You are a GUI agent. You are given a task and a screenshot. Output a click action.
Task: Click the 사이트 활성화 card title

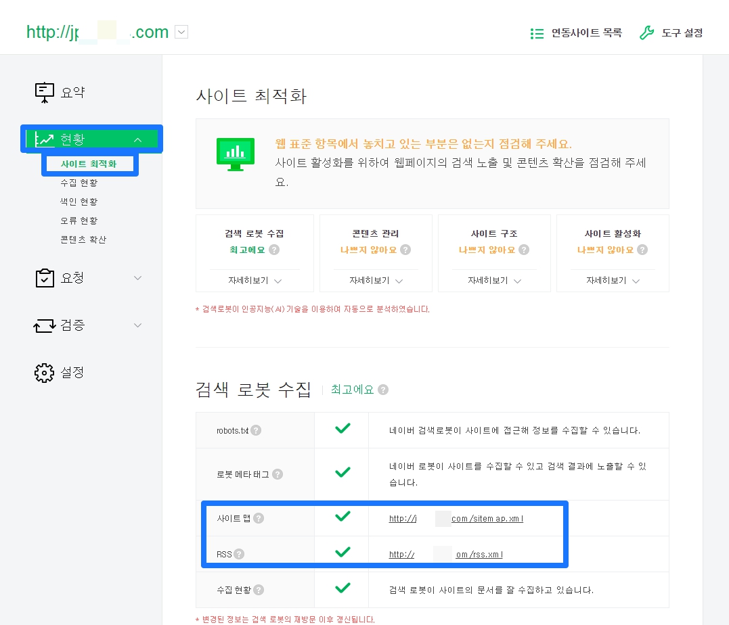pos(613,233)
